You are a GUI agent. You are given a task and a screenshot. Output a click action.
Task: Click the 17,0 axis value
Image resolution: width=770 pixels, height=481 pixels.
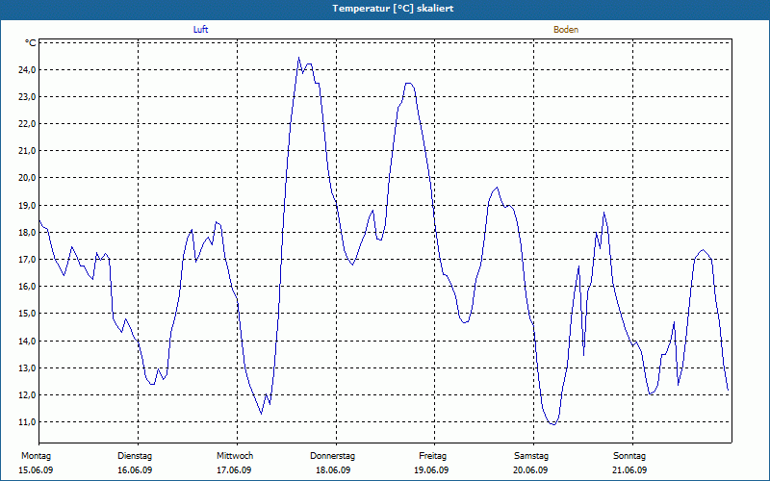tap(27, 260)
